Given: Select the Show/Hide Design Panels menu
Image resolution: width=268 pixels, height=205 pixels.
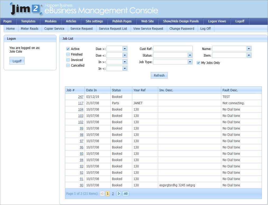Looking at the screenshot, I should [x=181, y=21].
